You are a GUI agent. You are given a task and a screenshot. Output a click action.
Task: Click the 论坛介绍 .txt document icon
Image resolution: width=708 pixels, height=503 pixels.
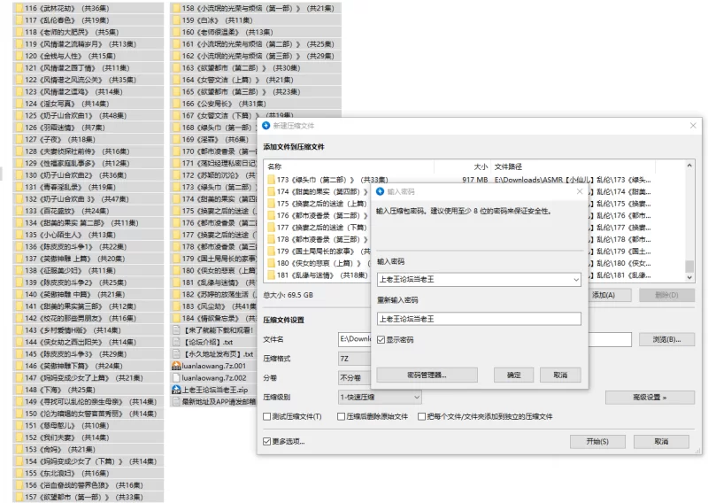coord(176,341)
